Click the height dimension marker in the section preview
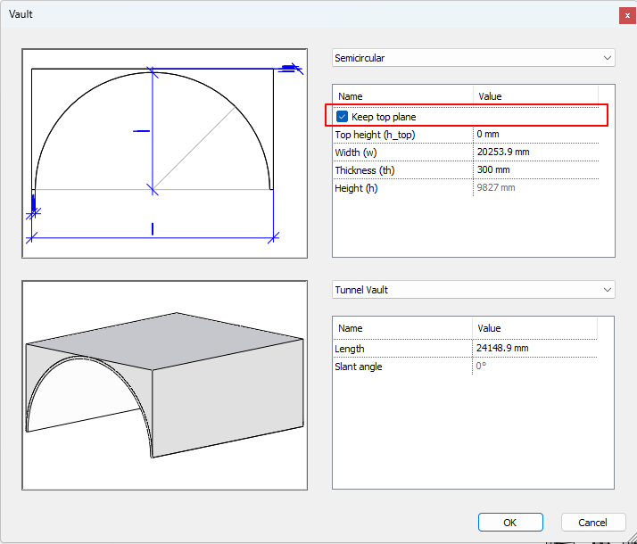Image resolution: width=637 pixels, height=544 pixels. tap(141, 131)
